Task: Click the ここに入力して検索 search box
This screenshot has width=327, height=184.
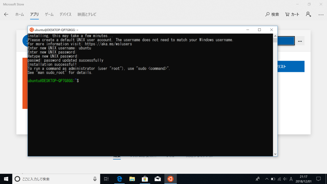Action: 56,179
